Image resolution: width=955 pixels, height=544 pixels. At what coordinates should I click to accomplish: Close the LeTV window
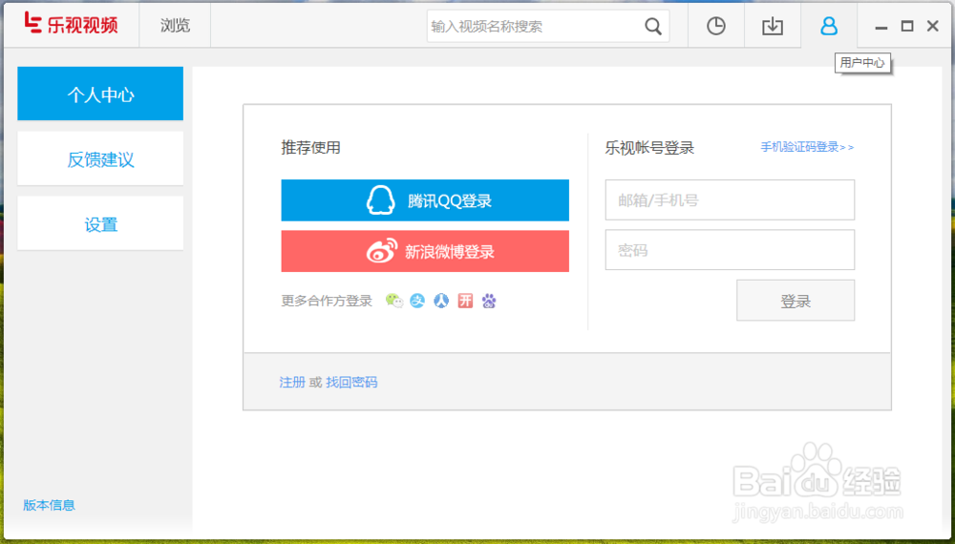tap(932, 26)
